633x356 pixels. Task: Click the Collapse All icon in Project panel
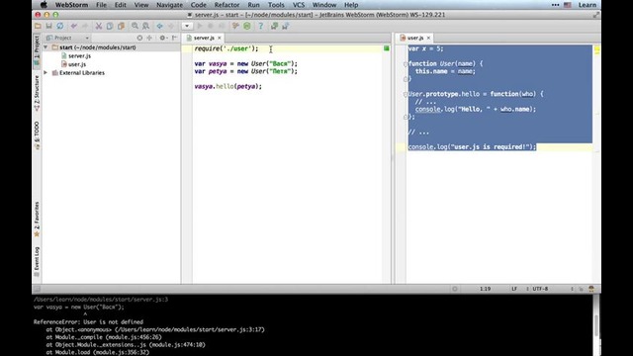tap(149, 38)
